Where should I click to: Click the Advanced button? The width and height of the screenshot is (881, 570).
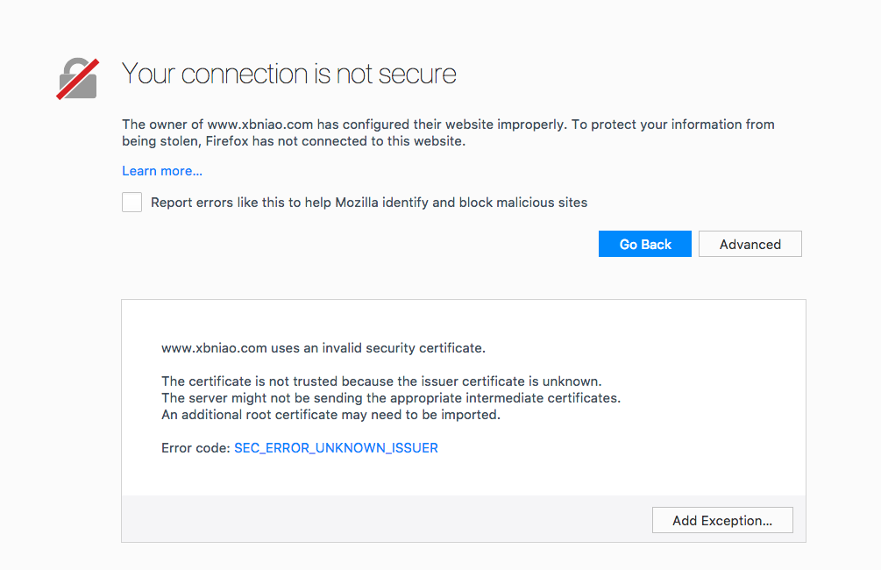tap(750, 244)
